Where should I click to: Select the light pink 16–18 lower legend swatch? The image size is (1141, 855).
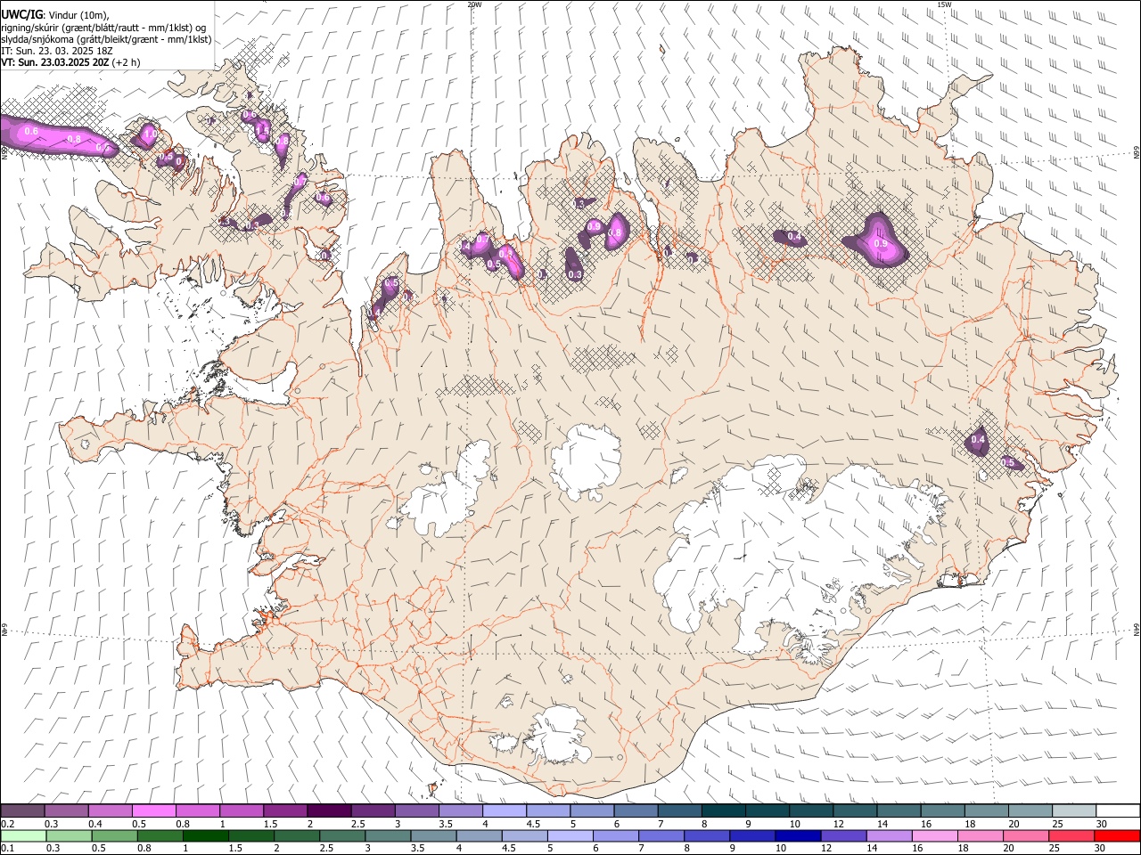pyautogui.click(x=933, y=835)
